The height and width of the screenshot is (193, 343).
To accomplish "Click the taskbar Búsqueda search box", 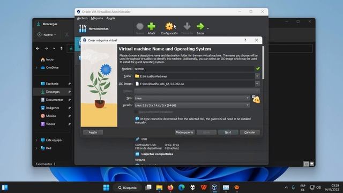I will [127, 188].
